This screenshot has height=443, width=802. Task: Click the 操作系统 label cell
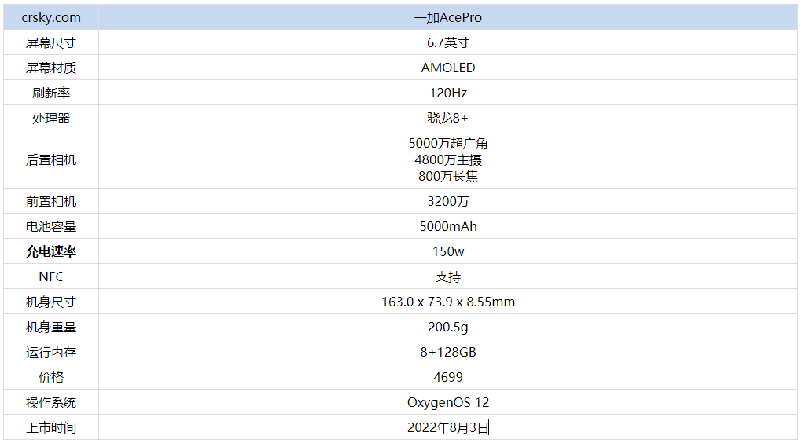[x=51, y=402]
